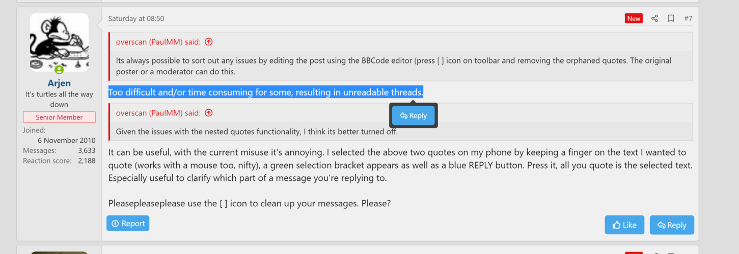Open the Arjen username profile link
This screenshot has height=254, width=739.
pos(59,83)
